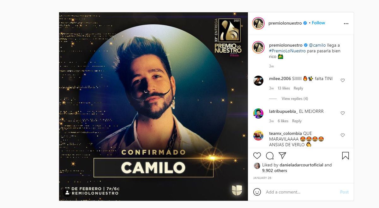
Task: Like the post with heart icon
Action: (257, 156)
